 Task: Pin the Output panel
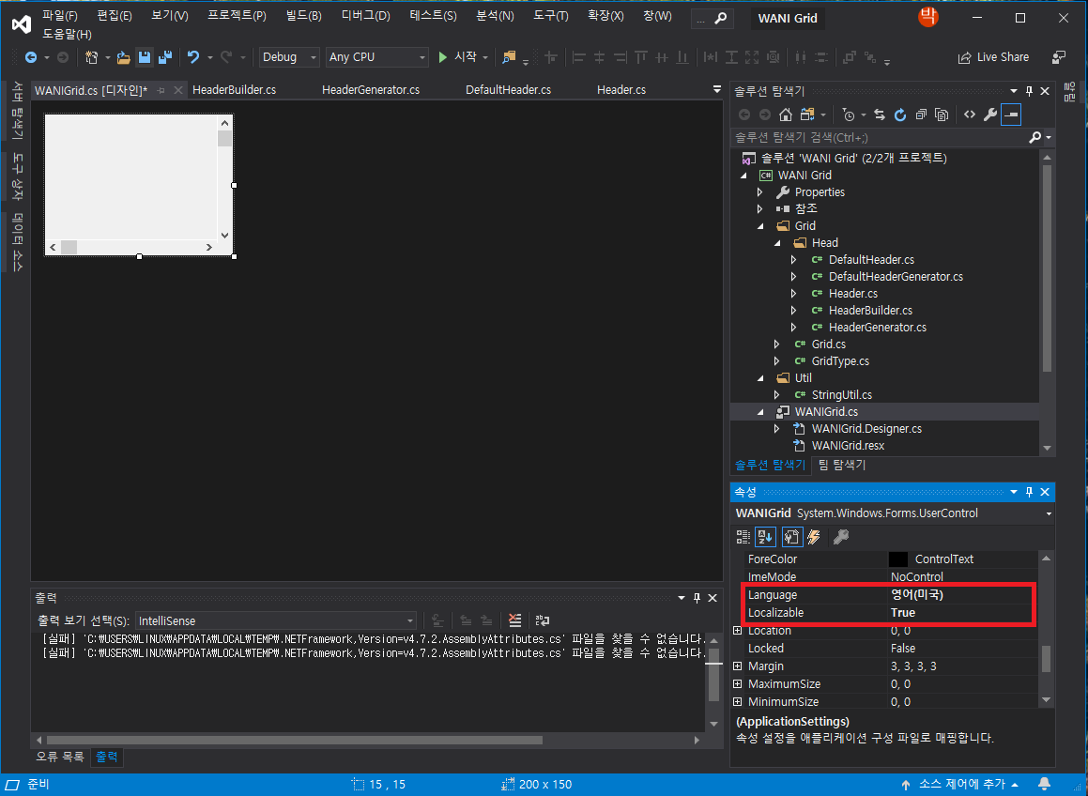click(x=697, y=598)
